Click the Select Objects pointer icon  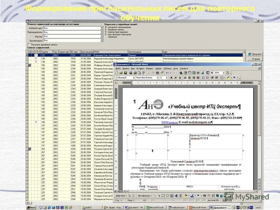click(129, 195)
